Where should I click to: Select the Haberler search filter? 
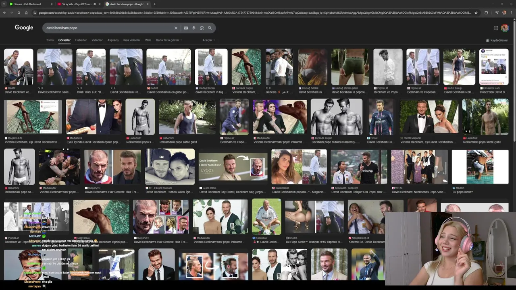point(81,40)
